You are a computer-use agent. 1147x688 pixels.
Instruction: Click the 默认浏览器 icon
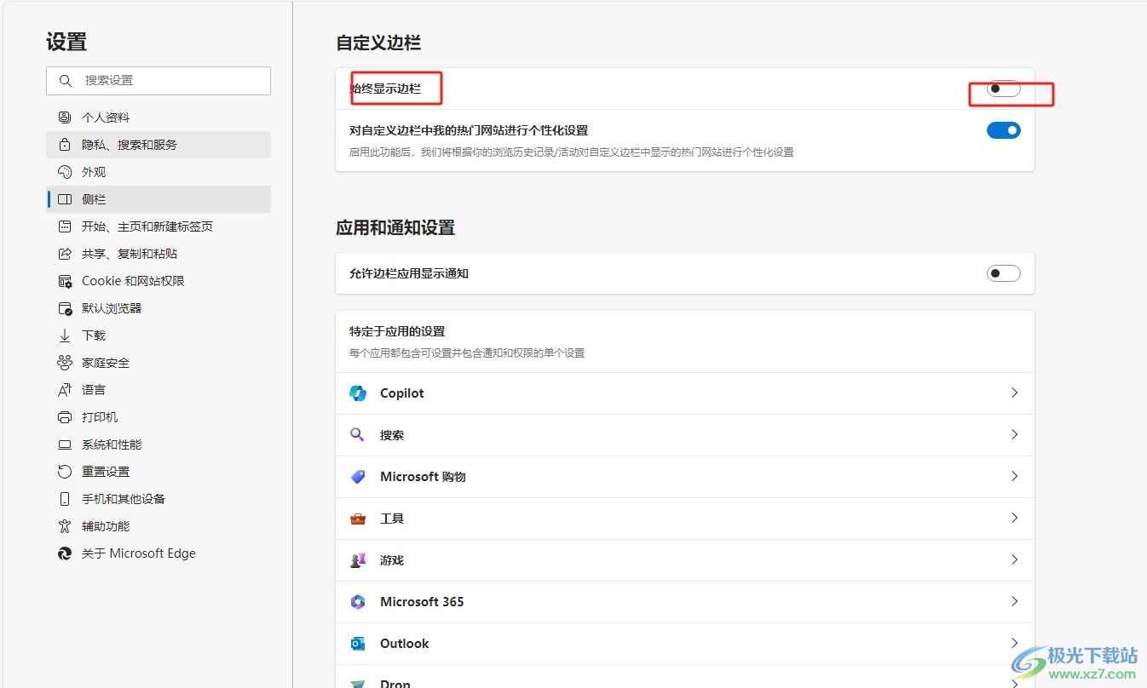[x=64, y=308]
